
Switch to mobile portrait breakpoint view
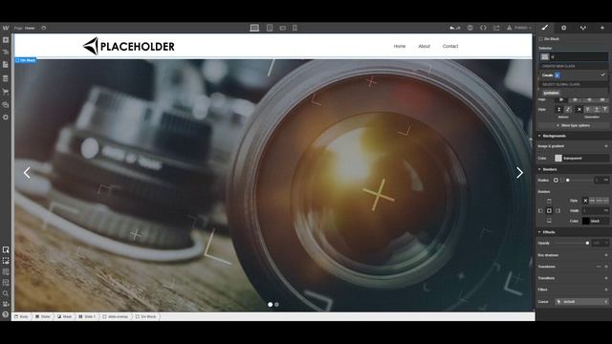pyautogui.click(x=295, y=28)
